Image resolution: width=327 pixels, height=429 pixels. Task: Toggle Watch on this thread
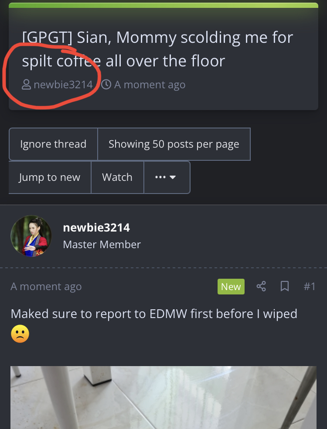tap(117, 177)
